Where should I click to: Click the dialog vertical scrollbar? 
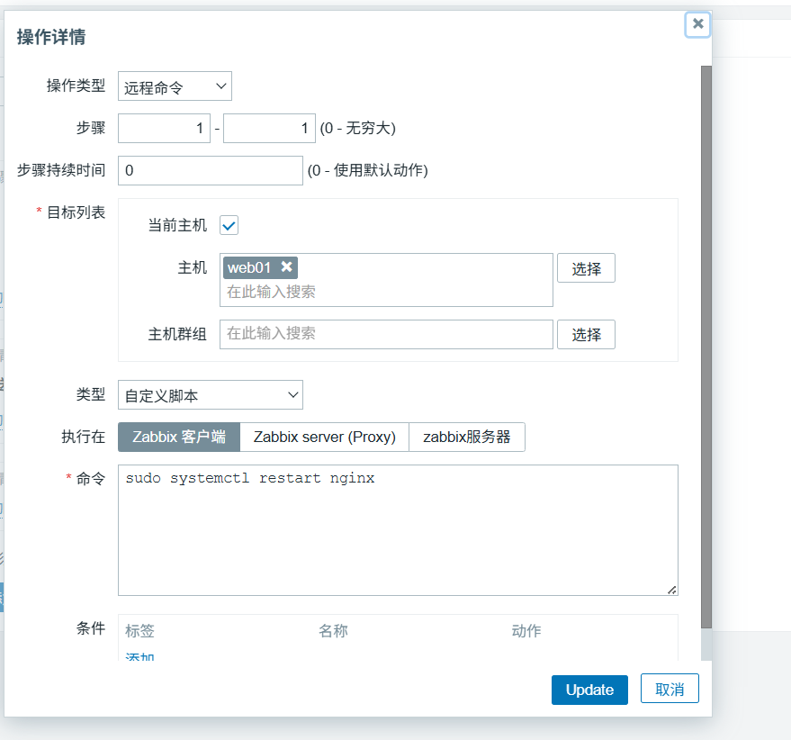click(706, 347)
